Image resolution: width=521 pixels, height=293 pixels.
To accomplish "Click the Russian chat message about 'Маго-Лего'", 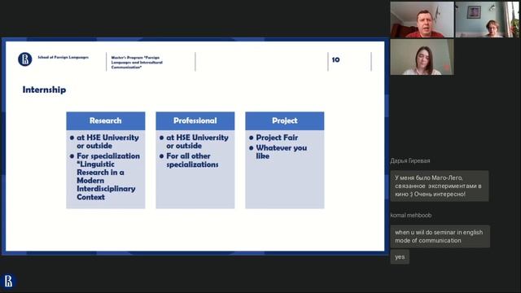I will (x=440, y=186).
